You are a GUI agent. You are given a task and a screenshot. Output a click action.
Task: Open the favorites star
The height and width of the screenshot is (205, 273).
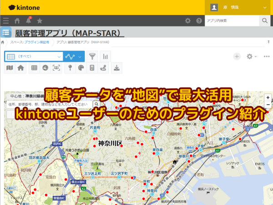40,21
